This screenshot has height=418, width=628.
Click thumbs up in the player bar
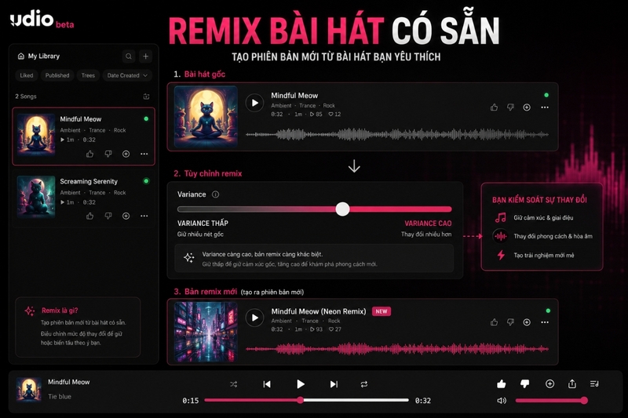[501, 384]
